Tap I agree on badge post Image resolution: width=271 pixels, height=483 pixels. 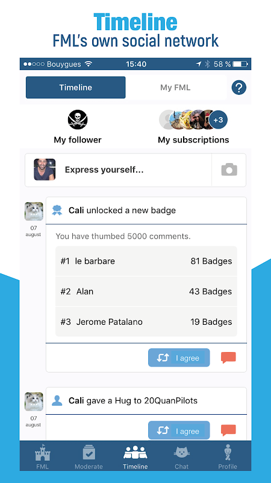(179, 358)
